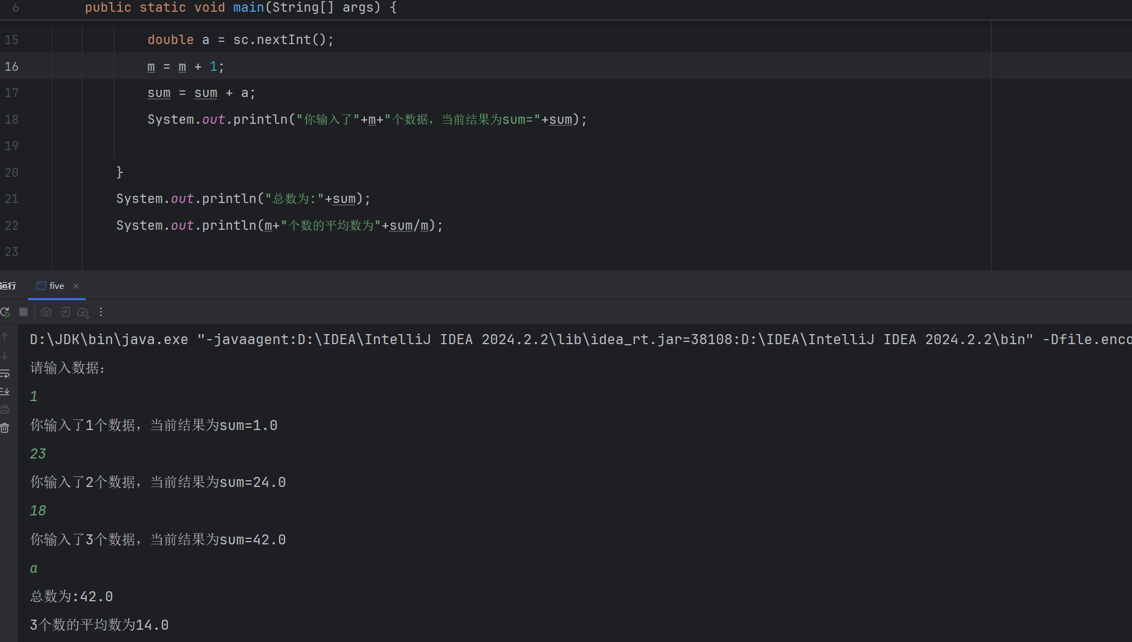Stop the running process
Screen dimensions: 1132x642
pyautogui.click(x=23, y=312)
